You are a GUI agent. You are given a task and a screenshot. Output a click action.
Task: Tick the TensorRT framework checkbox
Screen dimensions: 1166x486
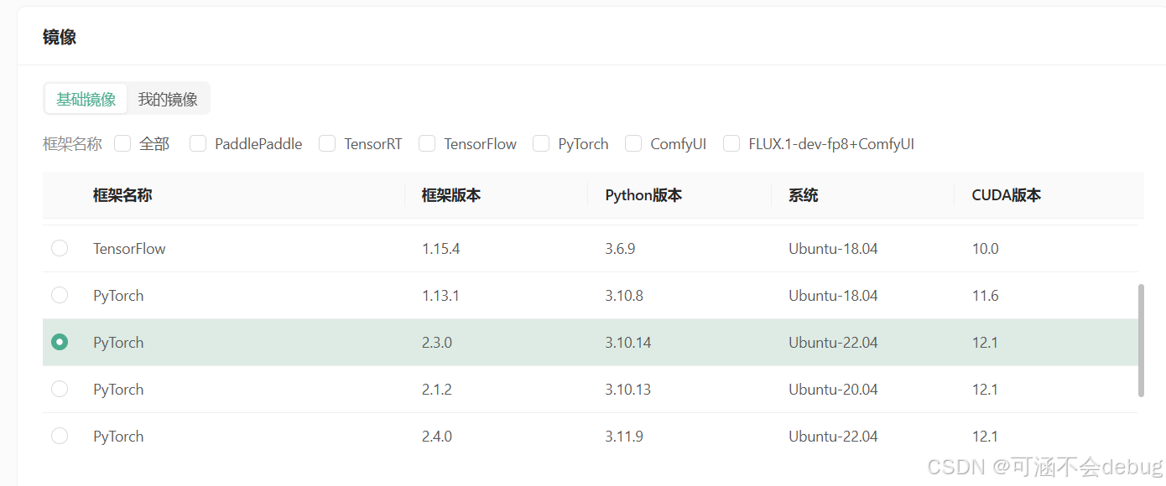327,143
